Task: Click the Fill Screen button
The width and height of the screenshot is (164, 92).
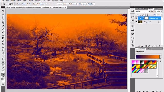Action: [x=81, y=4]
